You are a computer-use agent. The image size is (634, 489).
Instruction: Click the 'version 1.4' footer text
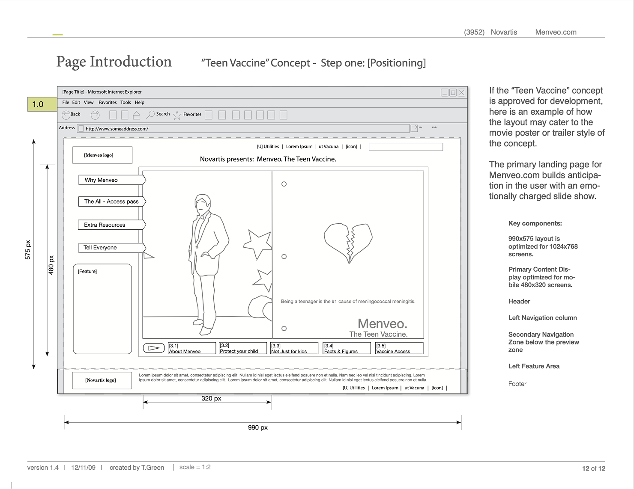pos(43,468)
